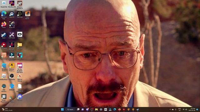The width and height of the screenshot is (200, 112).
Task: Switch input language via ENG US indicator
Action: click(x=180, y=110)
